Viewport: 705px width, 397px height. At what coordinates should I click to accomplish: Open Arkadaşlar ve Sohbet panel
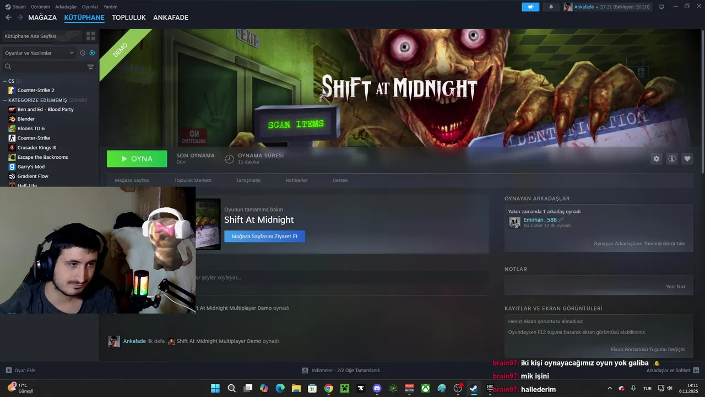coord(673,371)
